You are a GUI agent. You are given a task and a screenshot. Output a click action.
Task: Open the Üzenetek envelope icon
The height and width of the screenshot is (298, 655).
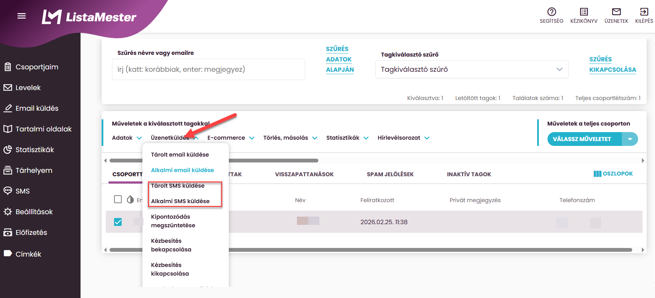[x=616, y=12]
